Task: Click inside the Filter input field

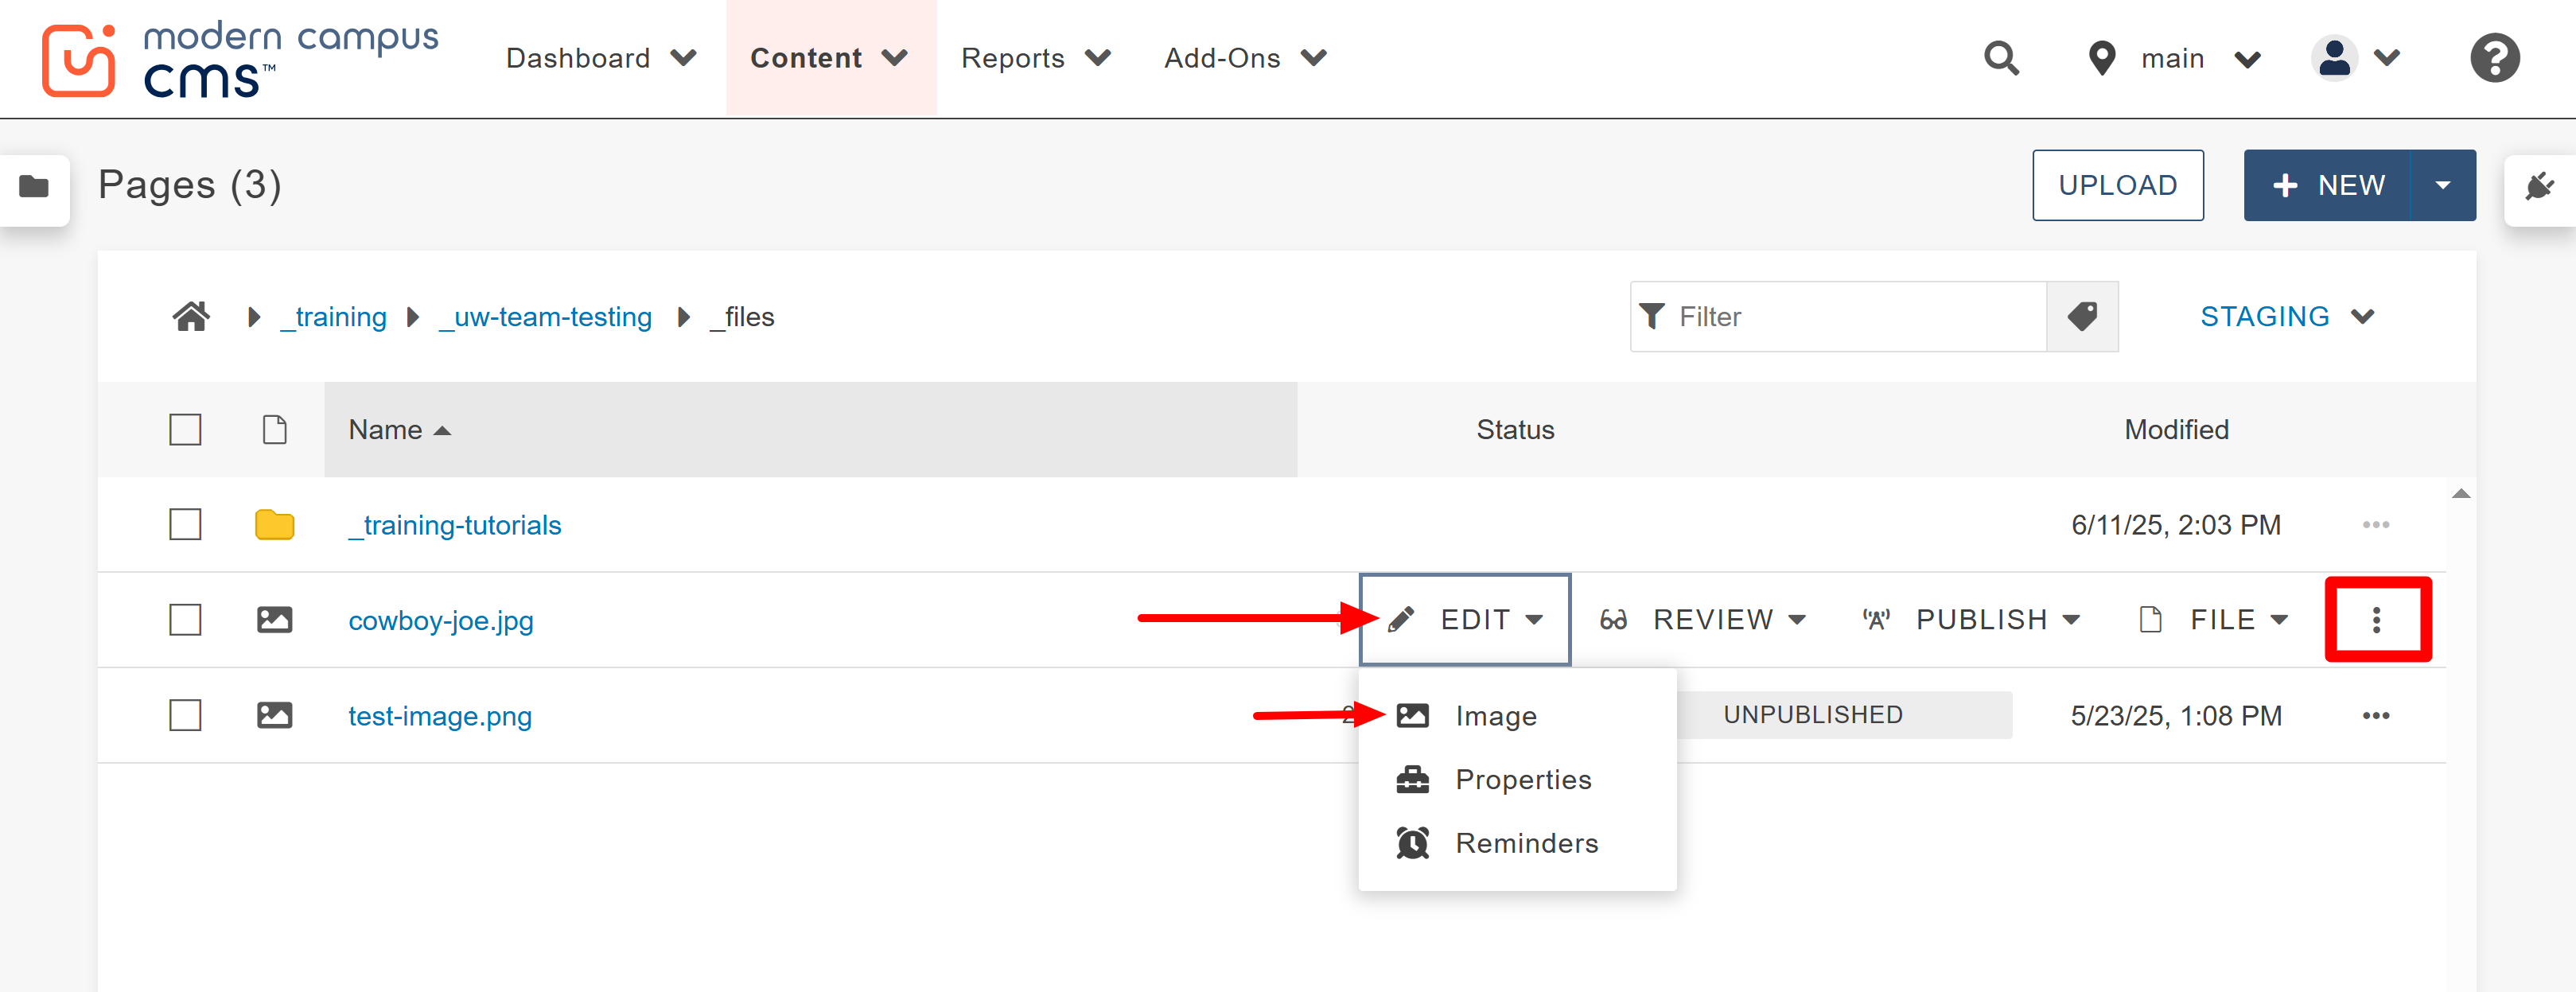Action: pos(1830,316)
